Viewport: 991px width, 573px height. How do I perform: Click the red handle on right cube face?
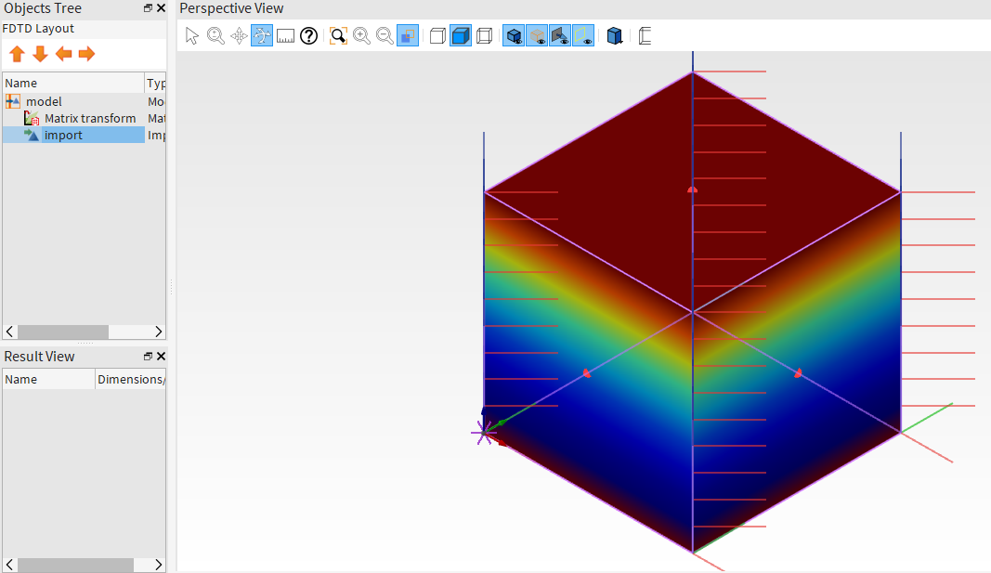click(798, 373)
